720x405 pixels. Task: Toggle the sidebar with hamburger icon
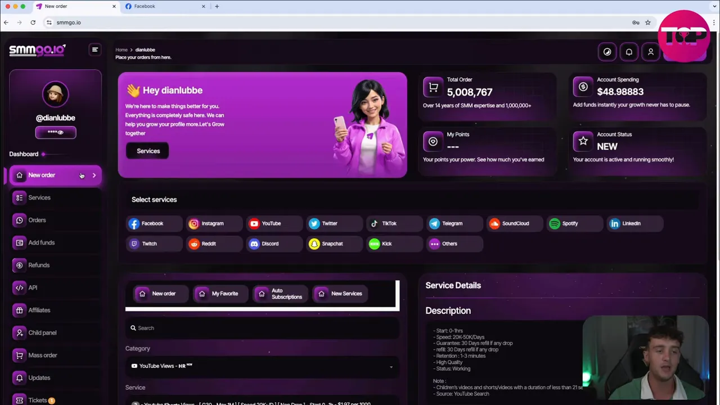pos(94,49)
